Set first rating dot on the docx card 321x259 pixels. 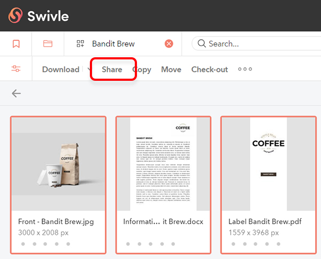click(128, 244)
